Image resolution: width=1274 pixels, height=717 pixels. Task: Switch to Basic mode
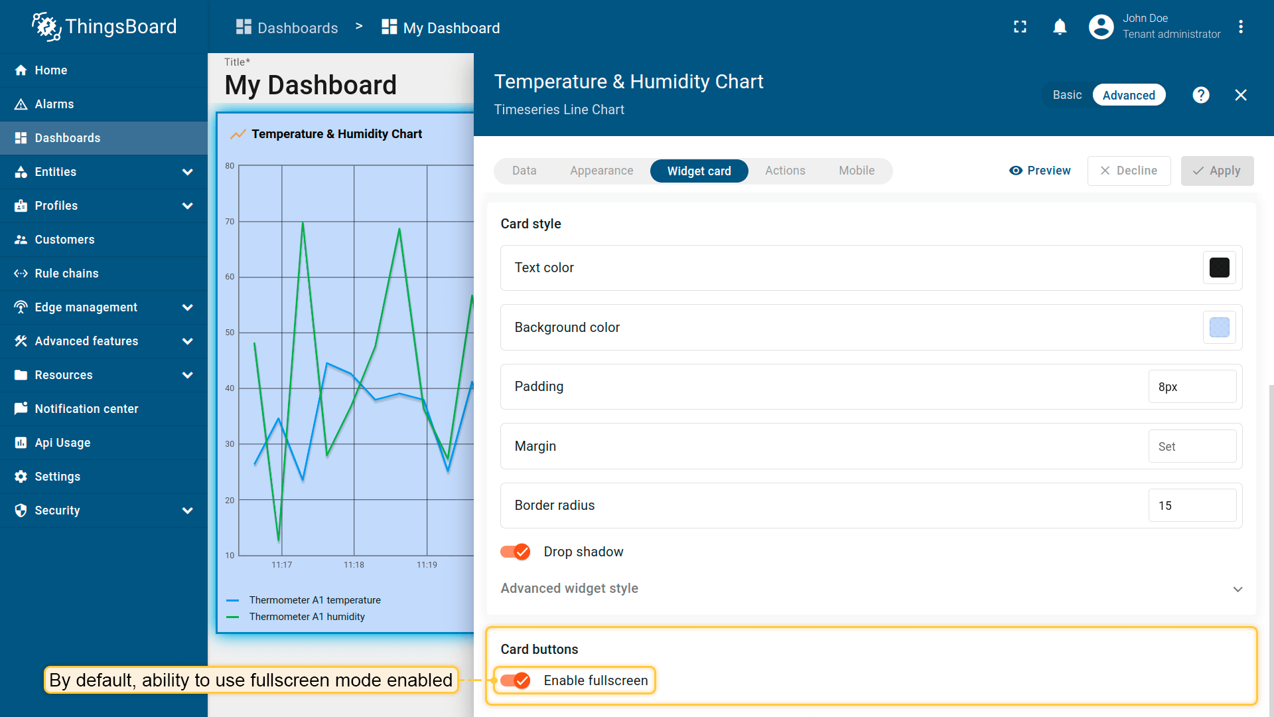coord(1067,95)
